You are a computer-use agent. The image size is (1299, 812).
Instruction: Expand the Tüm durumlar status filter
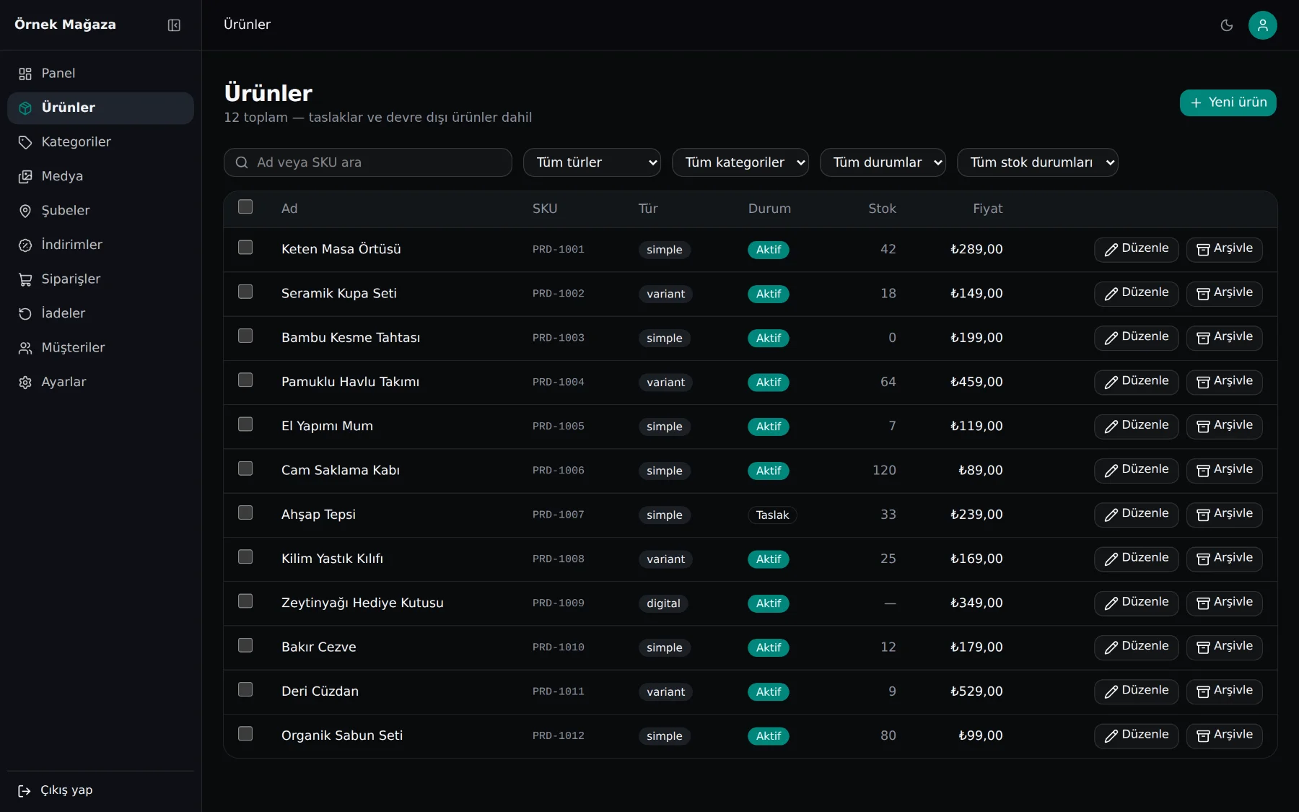pyautogui.click(x=883, y=162)
